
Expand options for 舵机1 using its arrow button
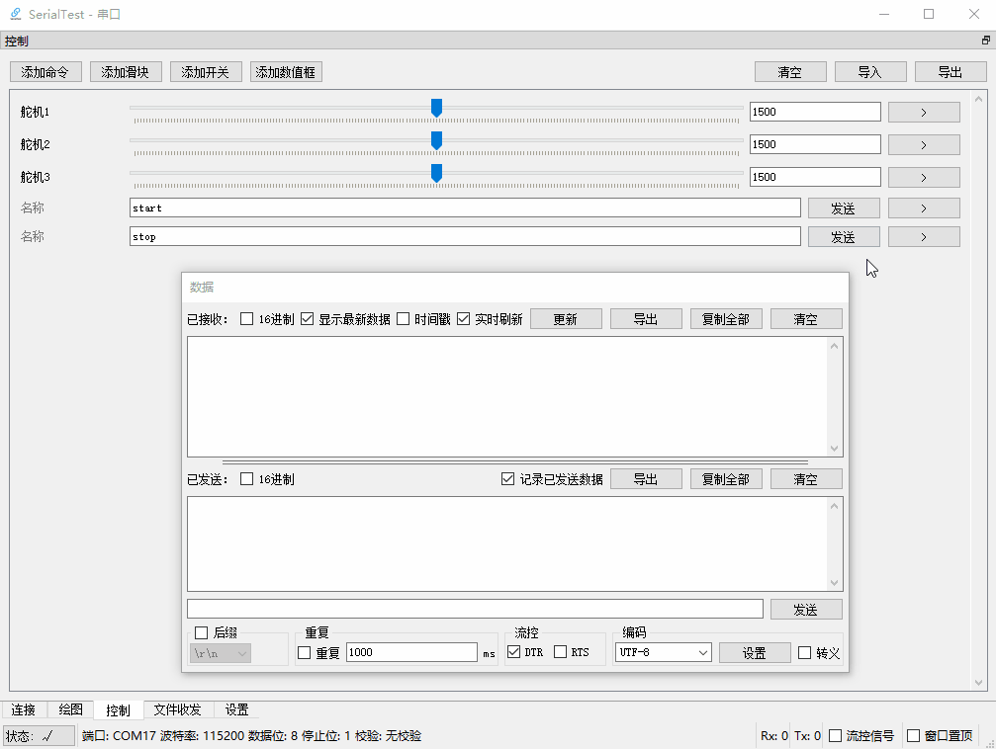point(923,112)
